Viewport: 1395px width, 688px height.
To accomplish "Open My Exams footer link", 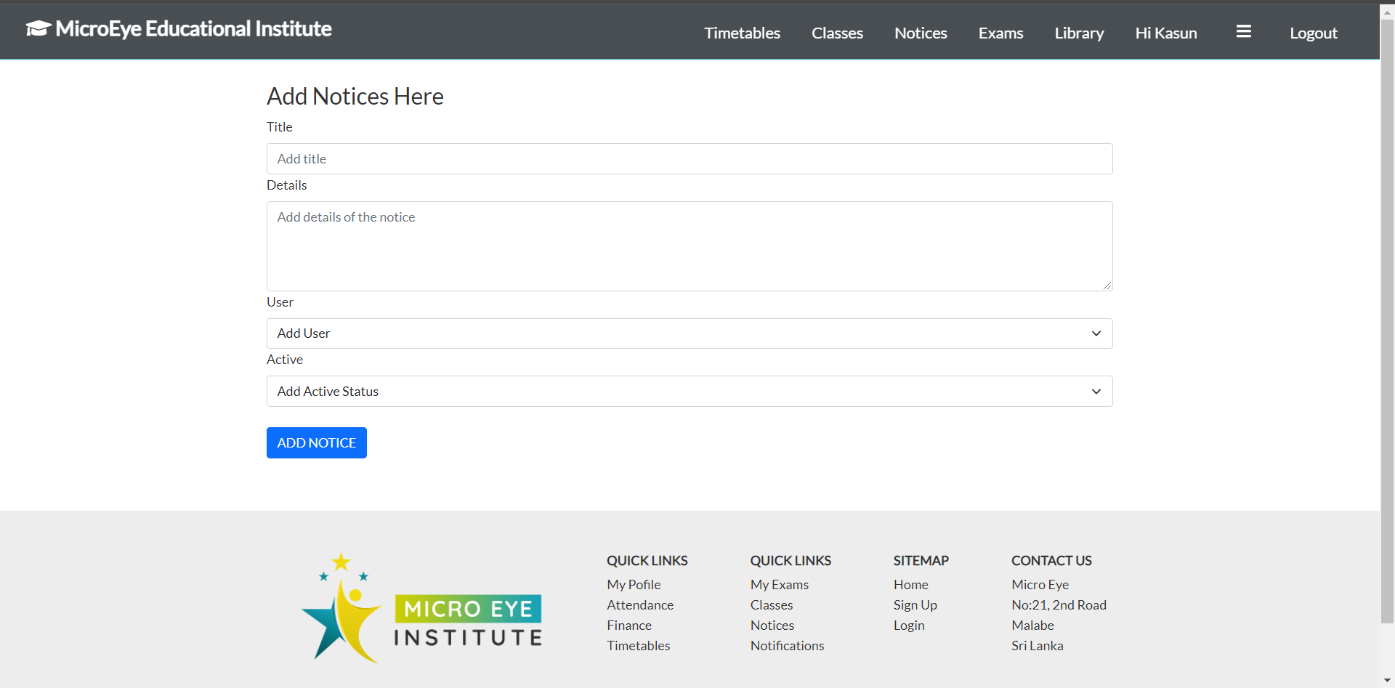I will tap(780, 584).
